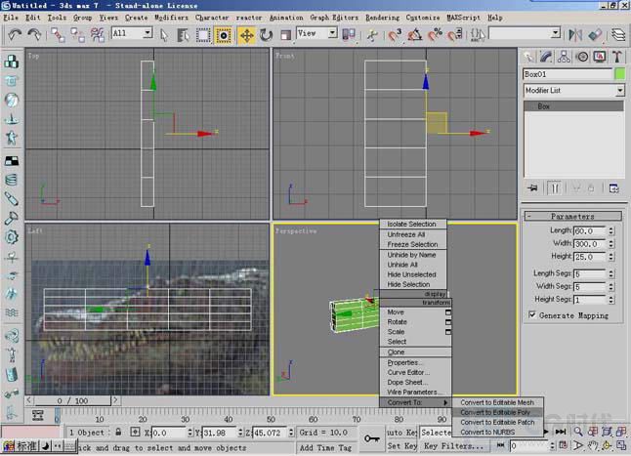Choose Hide Selection in quad menu
This screenshot has width=631, height=456.
tap(413, 284)
